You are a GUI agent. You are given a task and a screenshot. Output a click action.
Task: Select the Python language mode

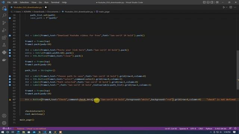[209, 128]
